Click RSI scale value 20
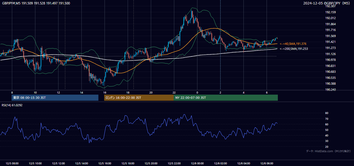The image size is (354, 166). coord(327,147)
